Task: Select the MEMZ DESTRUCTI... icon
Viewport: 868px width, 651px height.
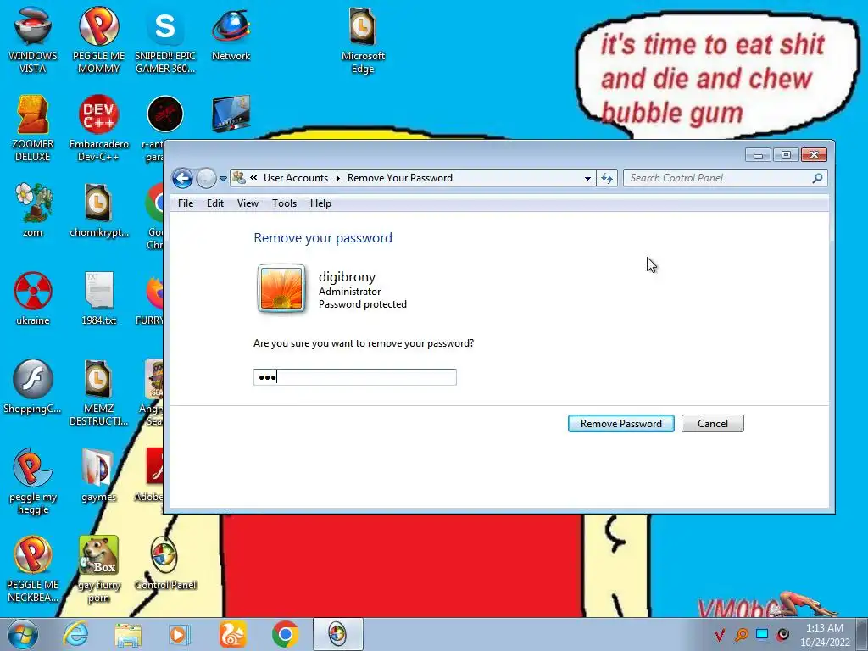Action: tap(98, 392)
